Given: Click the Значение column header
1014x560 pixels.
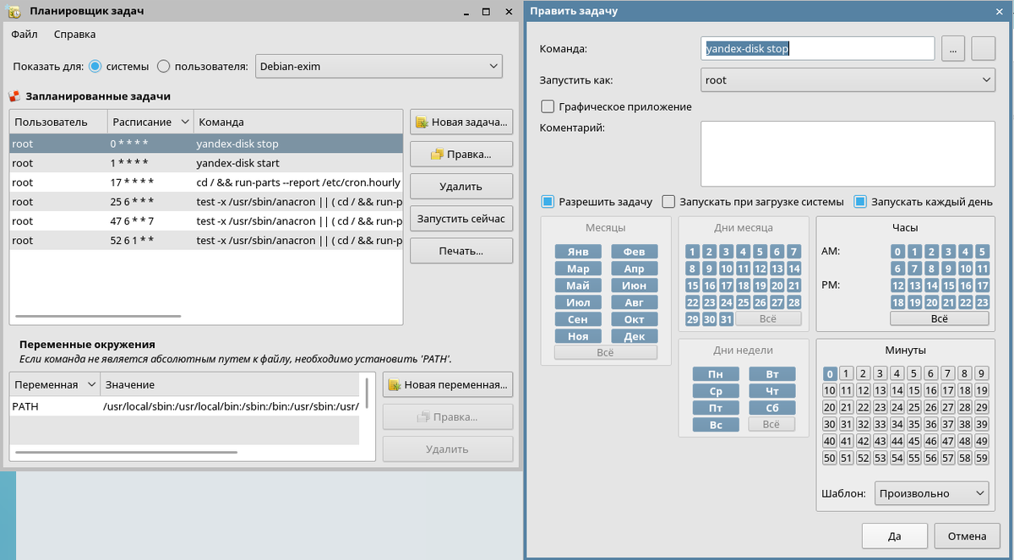Looking at the screenshot, I should coord(228,385).
